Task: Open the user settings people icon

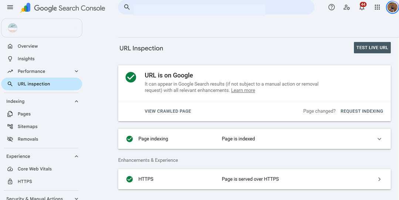Action: [346, 7]
